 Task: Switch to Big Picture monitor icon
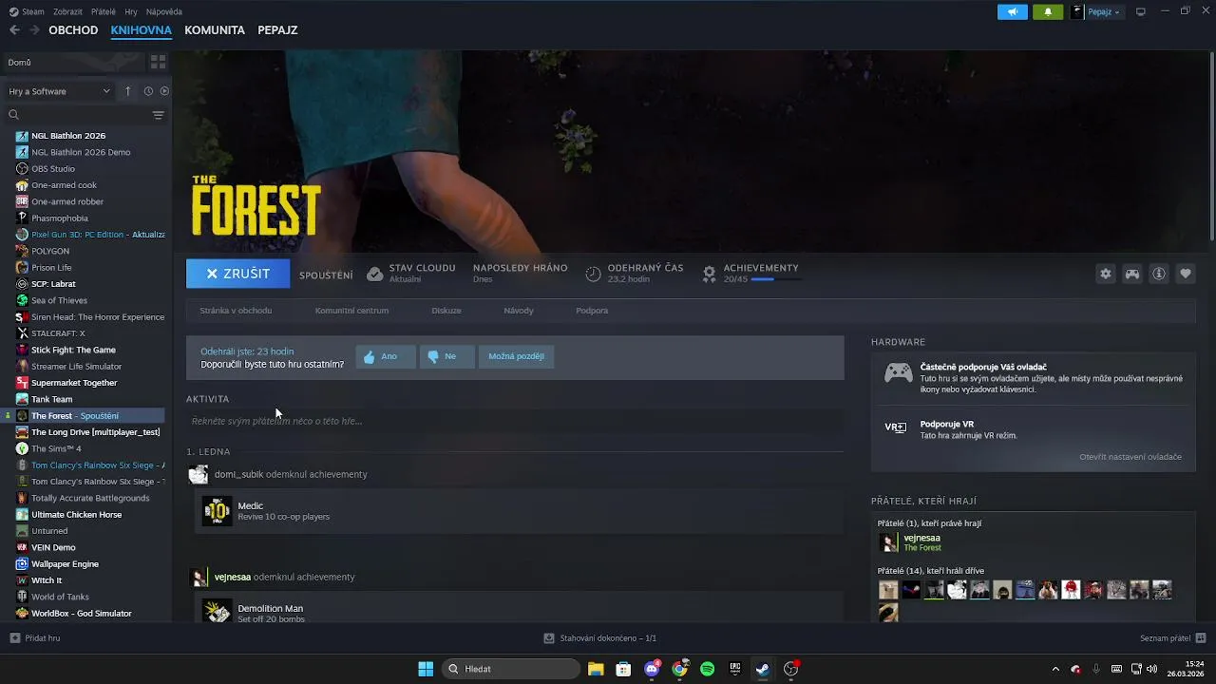tap(1141, 11)
